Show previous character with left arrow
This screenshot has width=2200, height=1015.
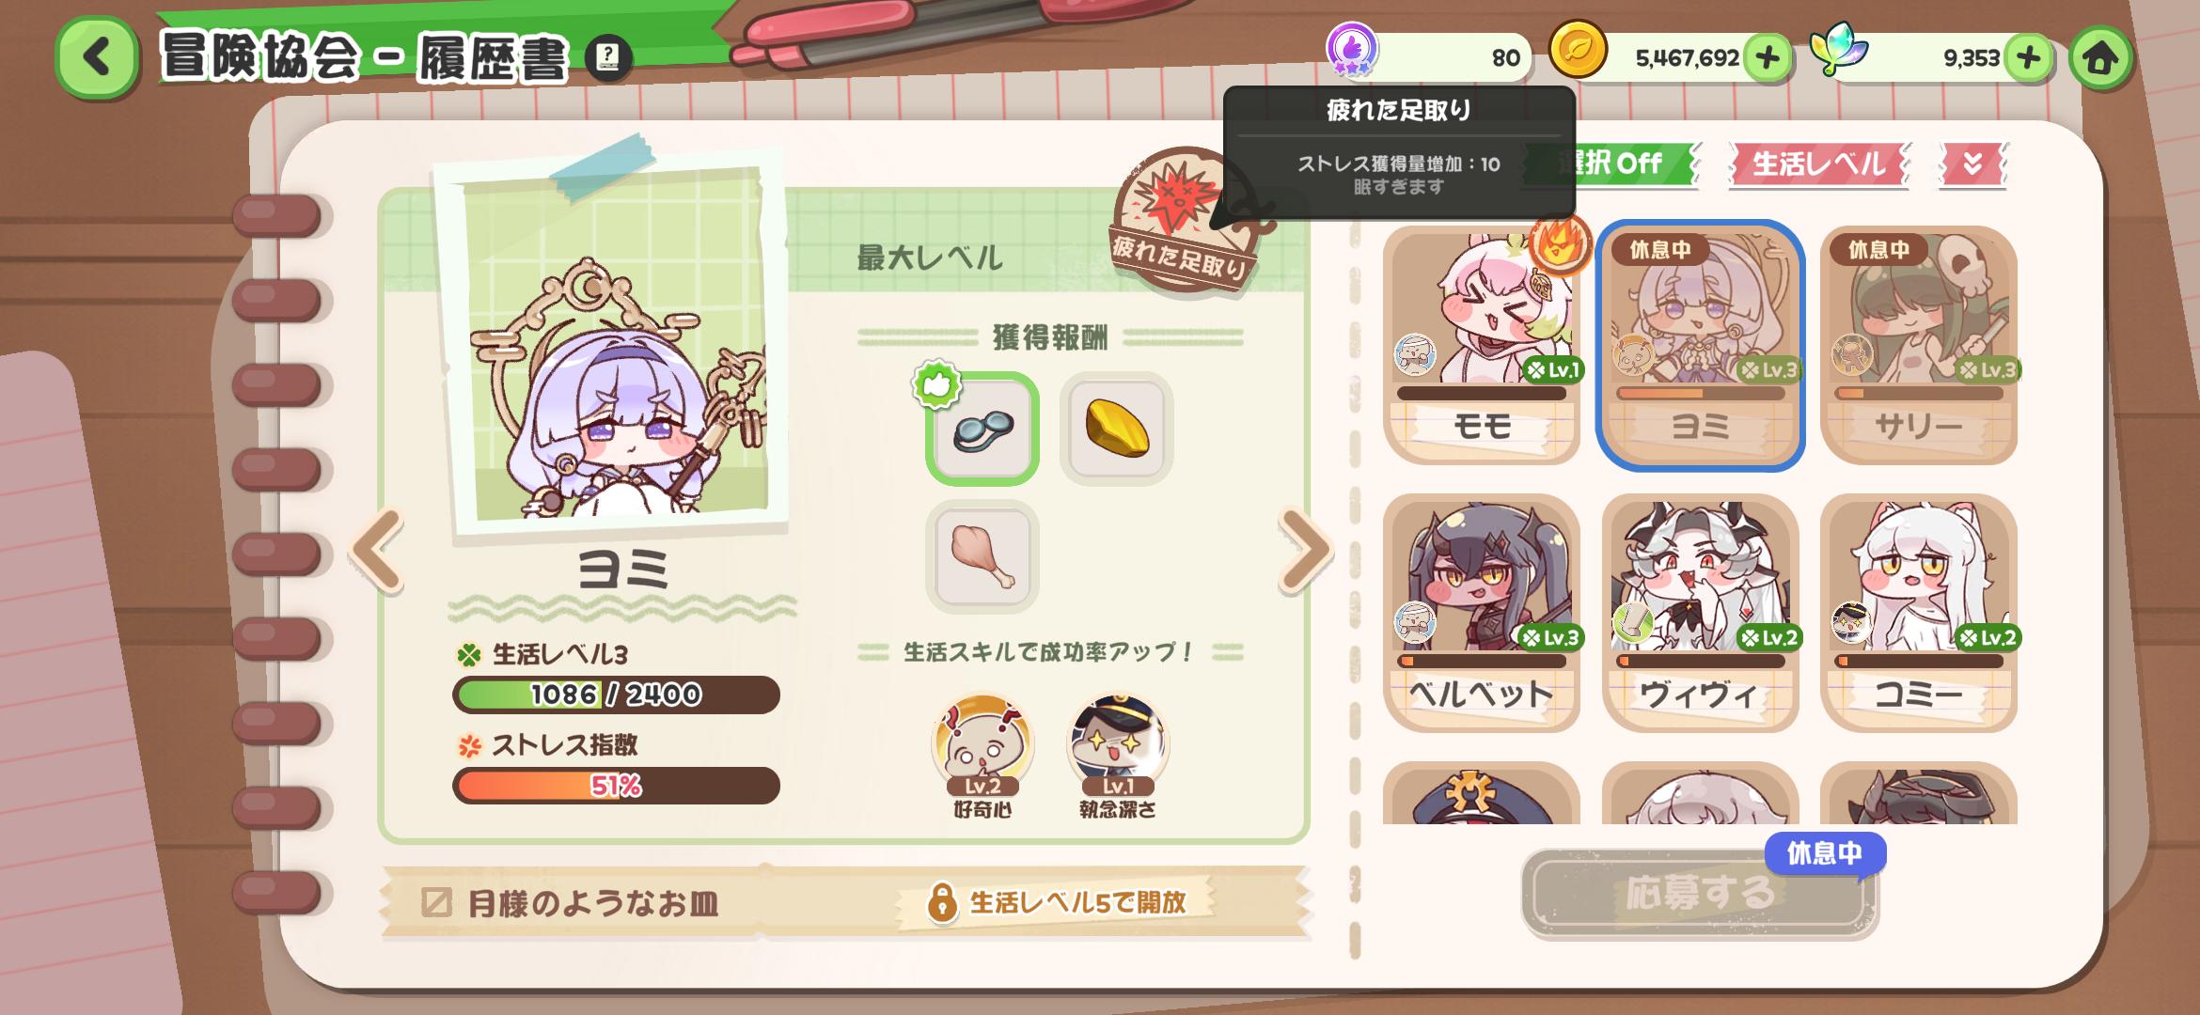[x=378, y=551]
